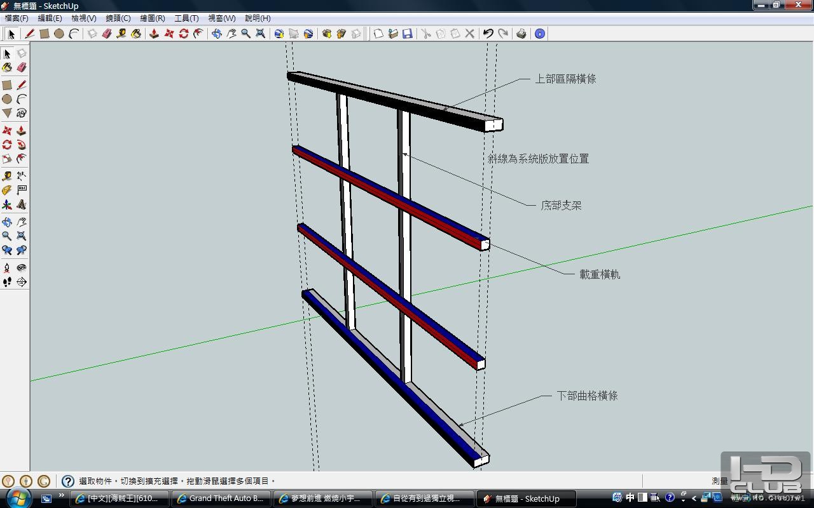Activate the Walk tool footprints icon
The height and width of the screenshot is (508, 814).
[x=7, y=282]
